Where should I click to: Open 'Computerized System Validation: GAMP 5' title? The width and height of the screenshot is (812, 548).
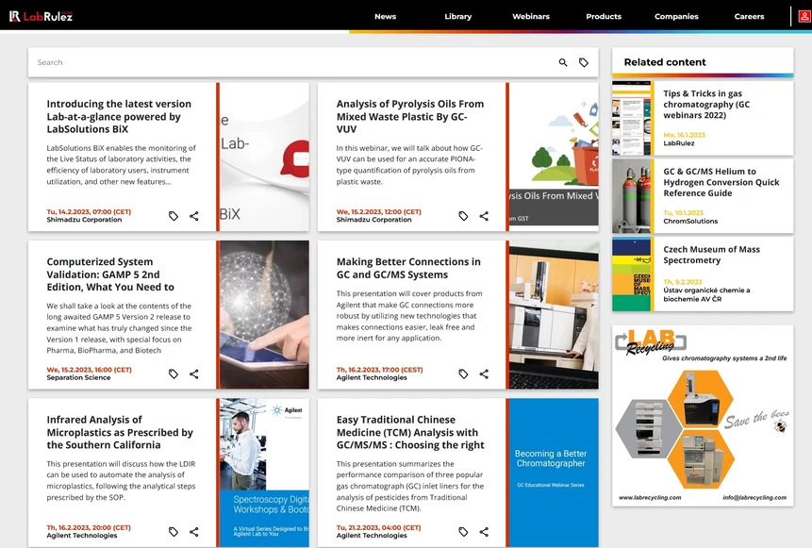pos(110,274)
